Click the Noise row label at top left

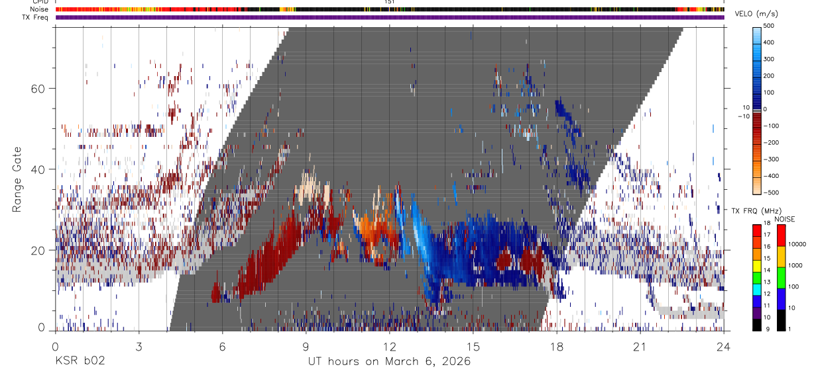(39, 9)
